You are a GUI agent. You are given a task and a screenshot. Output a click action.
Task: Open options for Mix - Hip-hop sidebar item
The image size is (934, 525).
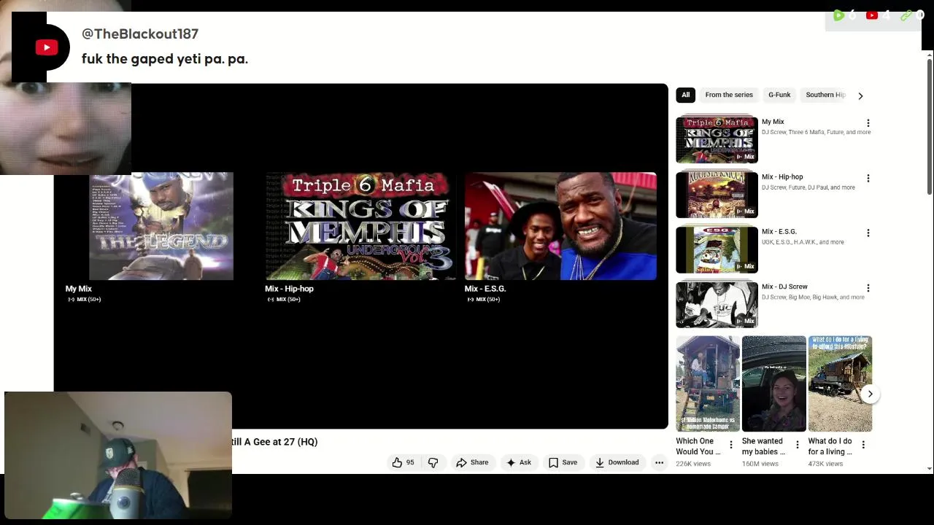pyautogui.click(x=868, y=178)
